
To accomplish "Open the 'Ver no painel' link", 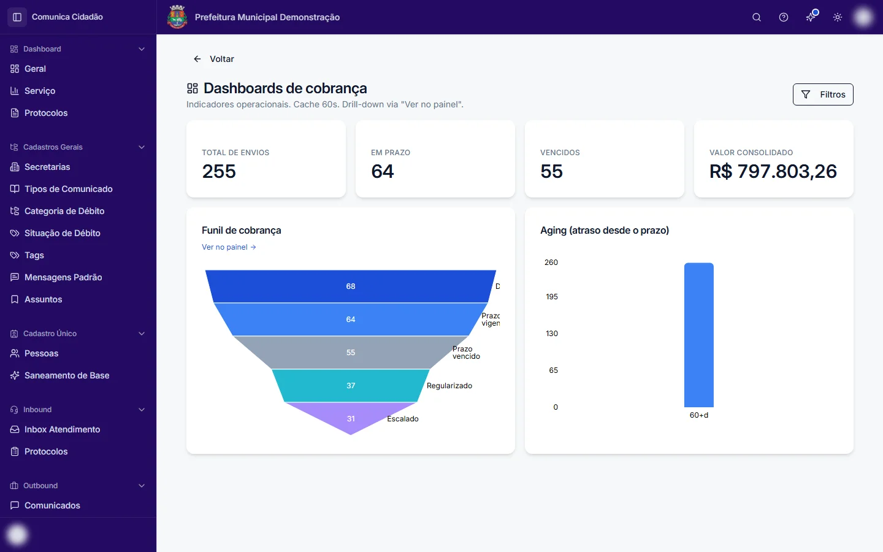I will (229, 247).
